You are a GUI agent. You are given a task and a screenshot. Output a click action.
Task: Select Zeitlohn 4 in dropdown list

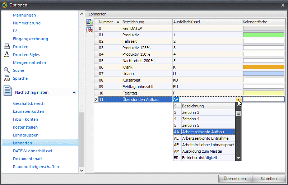click(x=204, y=119)
